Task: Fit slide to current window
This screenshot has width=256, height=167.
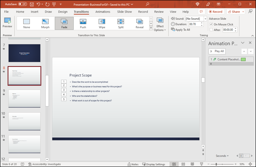Action: point(250,164)
